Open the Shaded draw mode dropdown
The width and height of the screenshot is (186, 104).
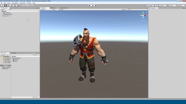(x=46, y=10)
